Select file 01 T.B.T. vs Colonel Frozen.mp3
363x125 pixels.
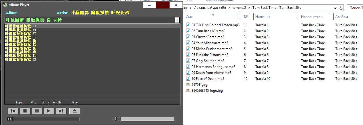pyautogui.click(x=215, y=25)
